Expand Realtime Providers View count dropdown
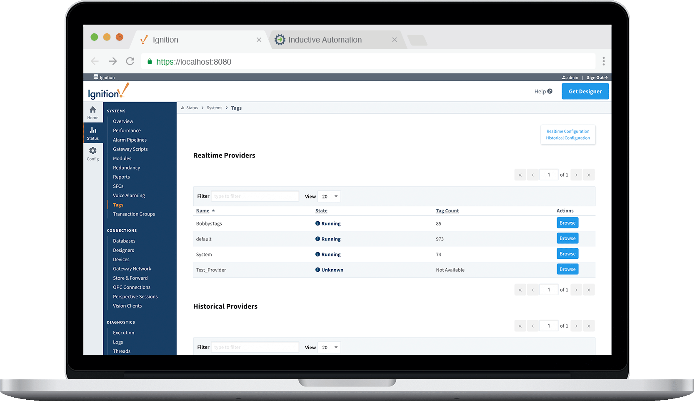The height and width of the screenshot is (401, 695). 329,196
